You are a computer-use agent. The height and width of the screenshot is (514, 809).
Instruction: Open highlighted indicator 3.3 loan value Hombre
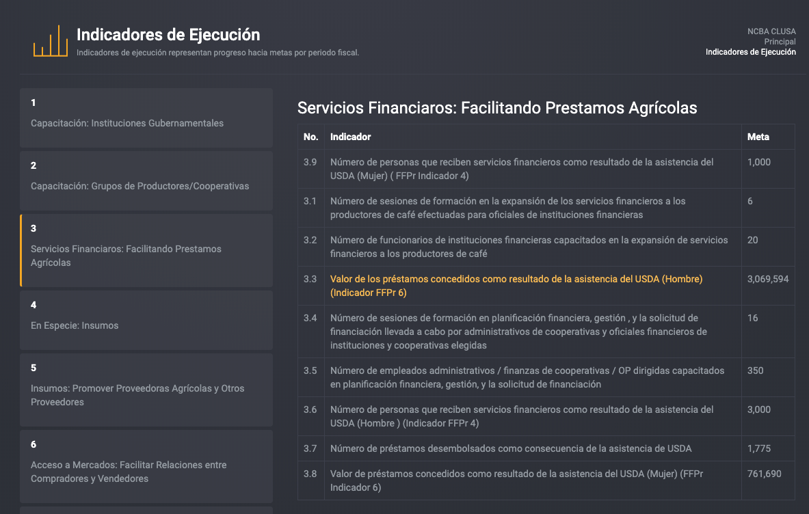516,286
